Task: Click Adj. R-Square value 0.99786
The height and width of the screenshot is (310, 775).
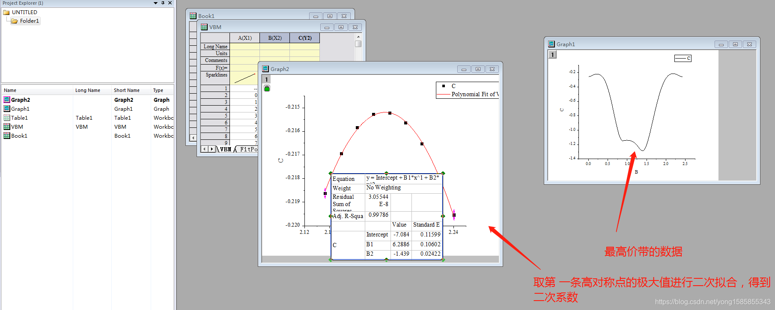Action: tap(379, 215)
